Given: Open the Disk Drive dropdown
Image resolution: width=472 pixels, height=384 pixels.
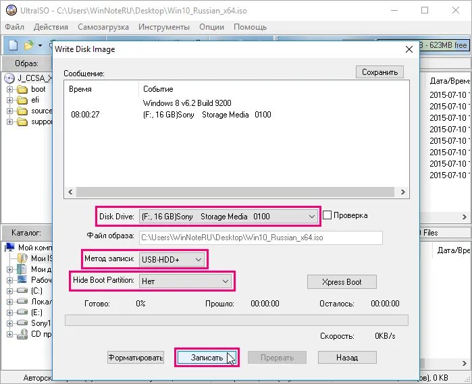Looking at the screenshot, I should [228, 217].
